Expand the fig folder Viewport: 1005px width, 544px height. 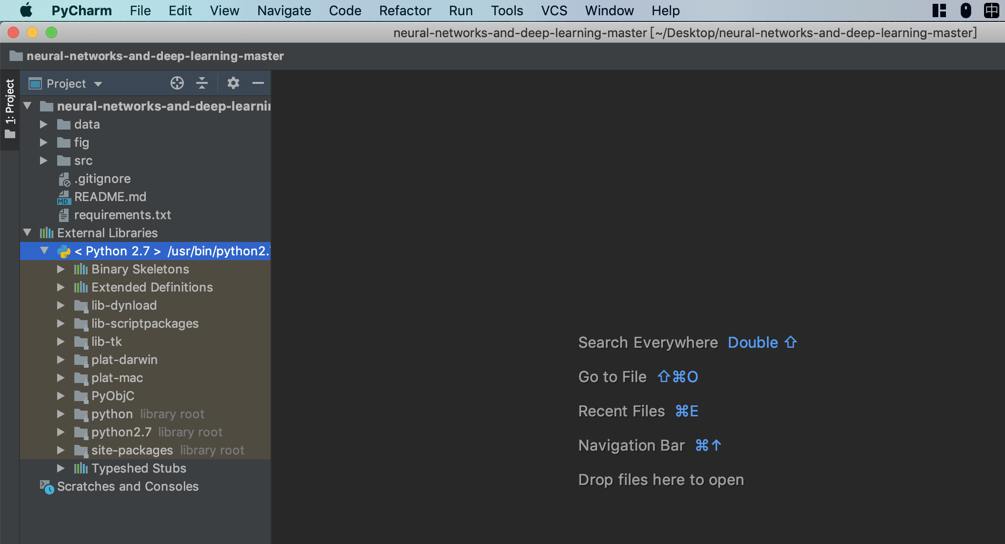(44, 143)
